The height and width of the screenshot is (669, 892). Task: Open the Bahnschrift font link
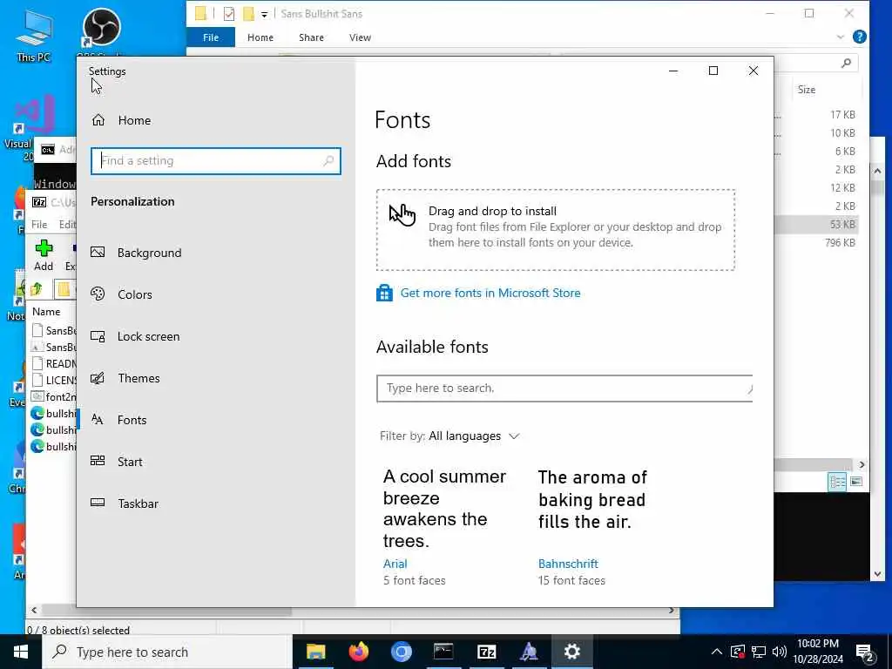click(568, 564)
